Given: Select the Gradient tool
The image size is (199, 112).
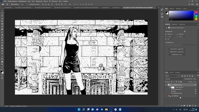Looking at the screenshot, I should click(x=2, y=43).
